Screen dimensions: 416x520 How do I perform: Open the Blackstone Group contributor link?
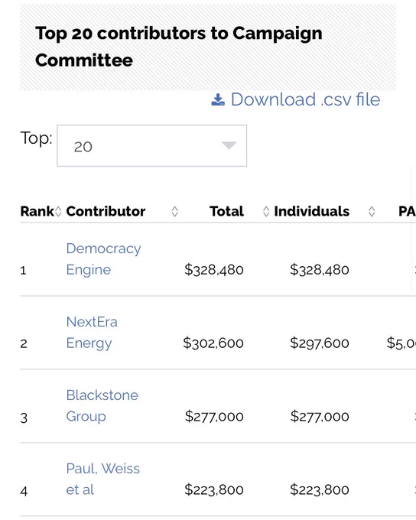tap(102, 406)
